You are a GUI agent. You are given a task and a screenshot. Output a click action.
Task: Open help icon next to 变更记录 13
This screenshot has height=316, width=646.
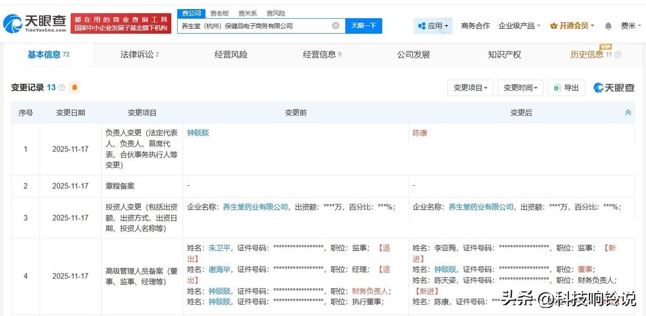(62, 87)
